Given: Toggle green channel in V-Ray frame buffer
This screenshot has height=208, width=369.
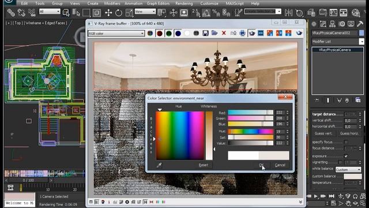Looking at the screenshot, I should pyautogui.click(x=169, y=34).
